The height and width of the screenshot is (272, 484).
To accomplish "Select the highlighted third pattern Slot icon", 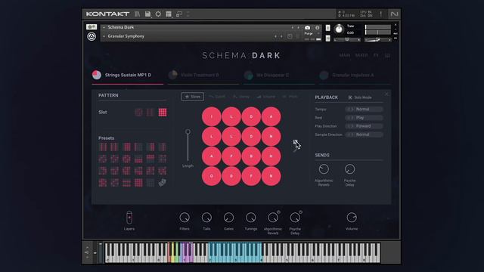I will (x=163, y=113).
